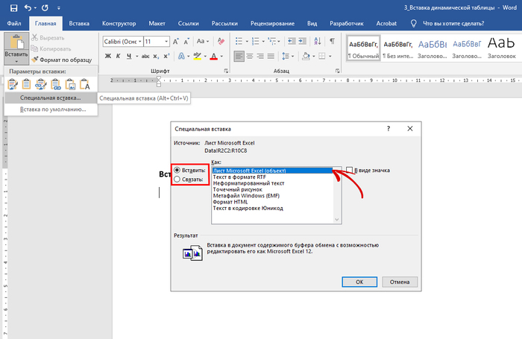Choose Picture paste option
Screen dimensions: 522x339
(70, 84)
